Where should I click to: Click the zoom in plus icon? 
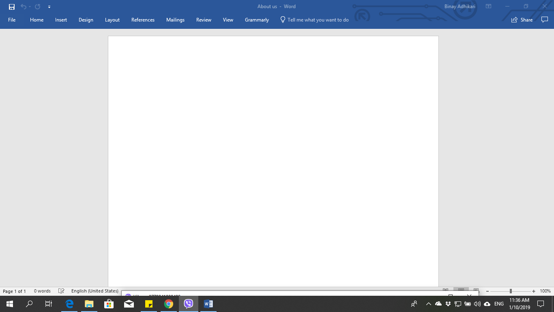point(534,291)
